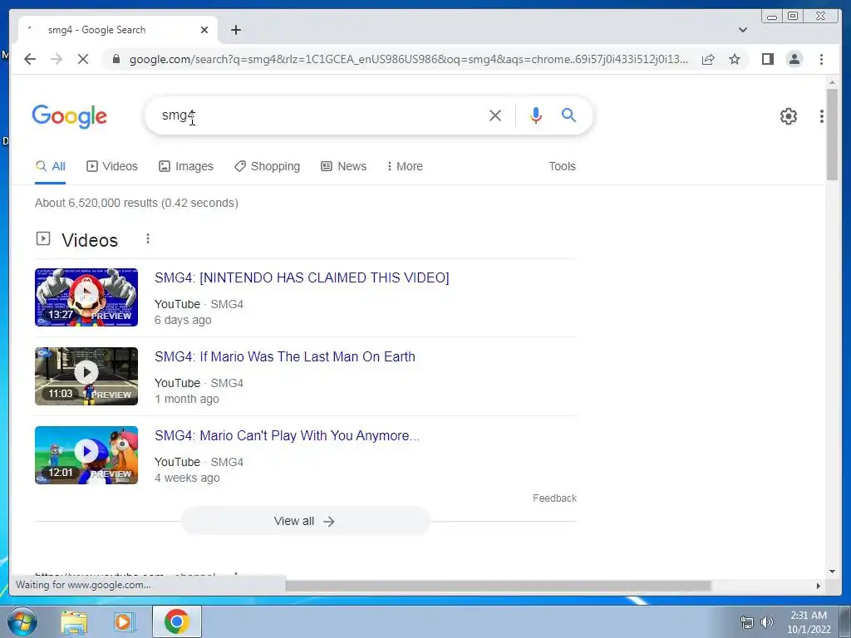The image size is (851, 638).
Task: Open Windows Explorer from taskbar
Action: click(x=74, y=622)
